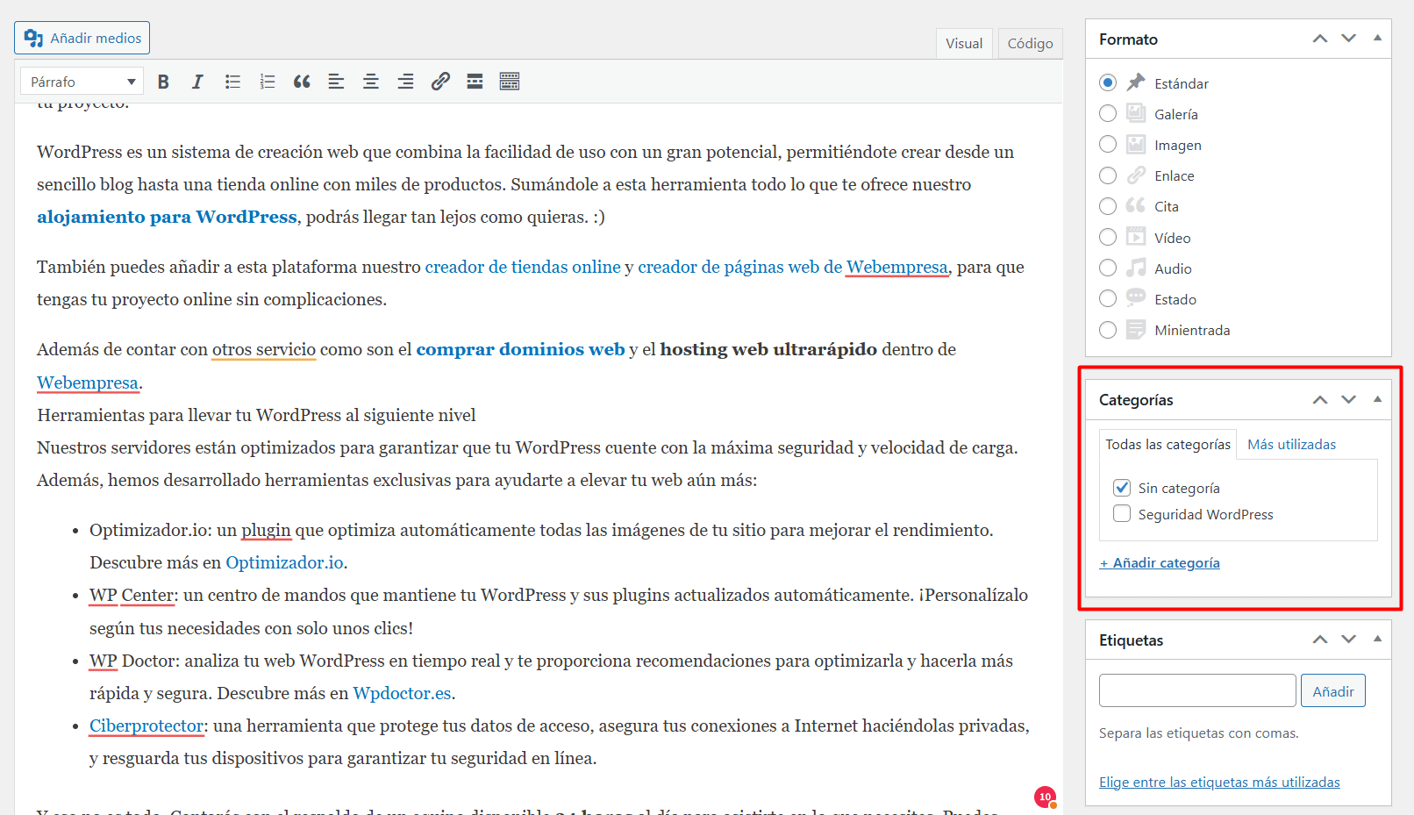Move Etiquetas panel down

(1349, 640)
